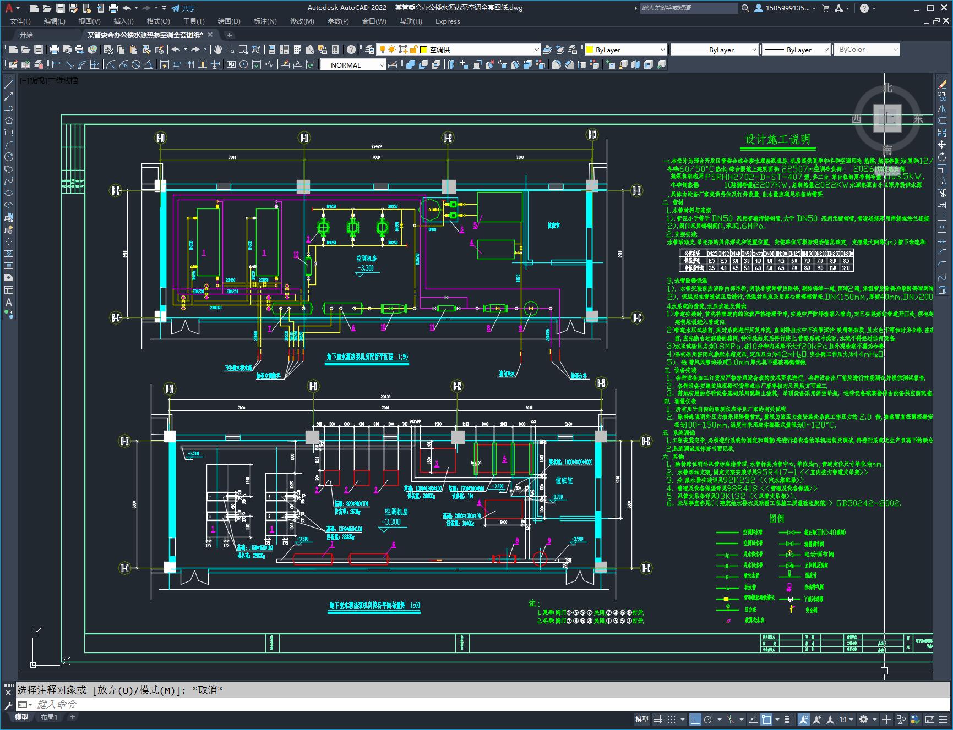
Task: Open the ByLayer color control swatch
Action: coord(625,50)
